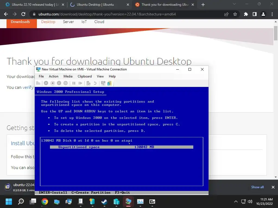Open the Help menu in Virtual Machine Connection

point(112,76)
